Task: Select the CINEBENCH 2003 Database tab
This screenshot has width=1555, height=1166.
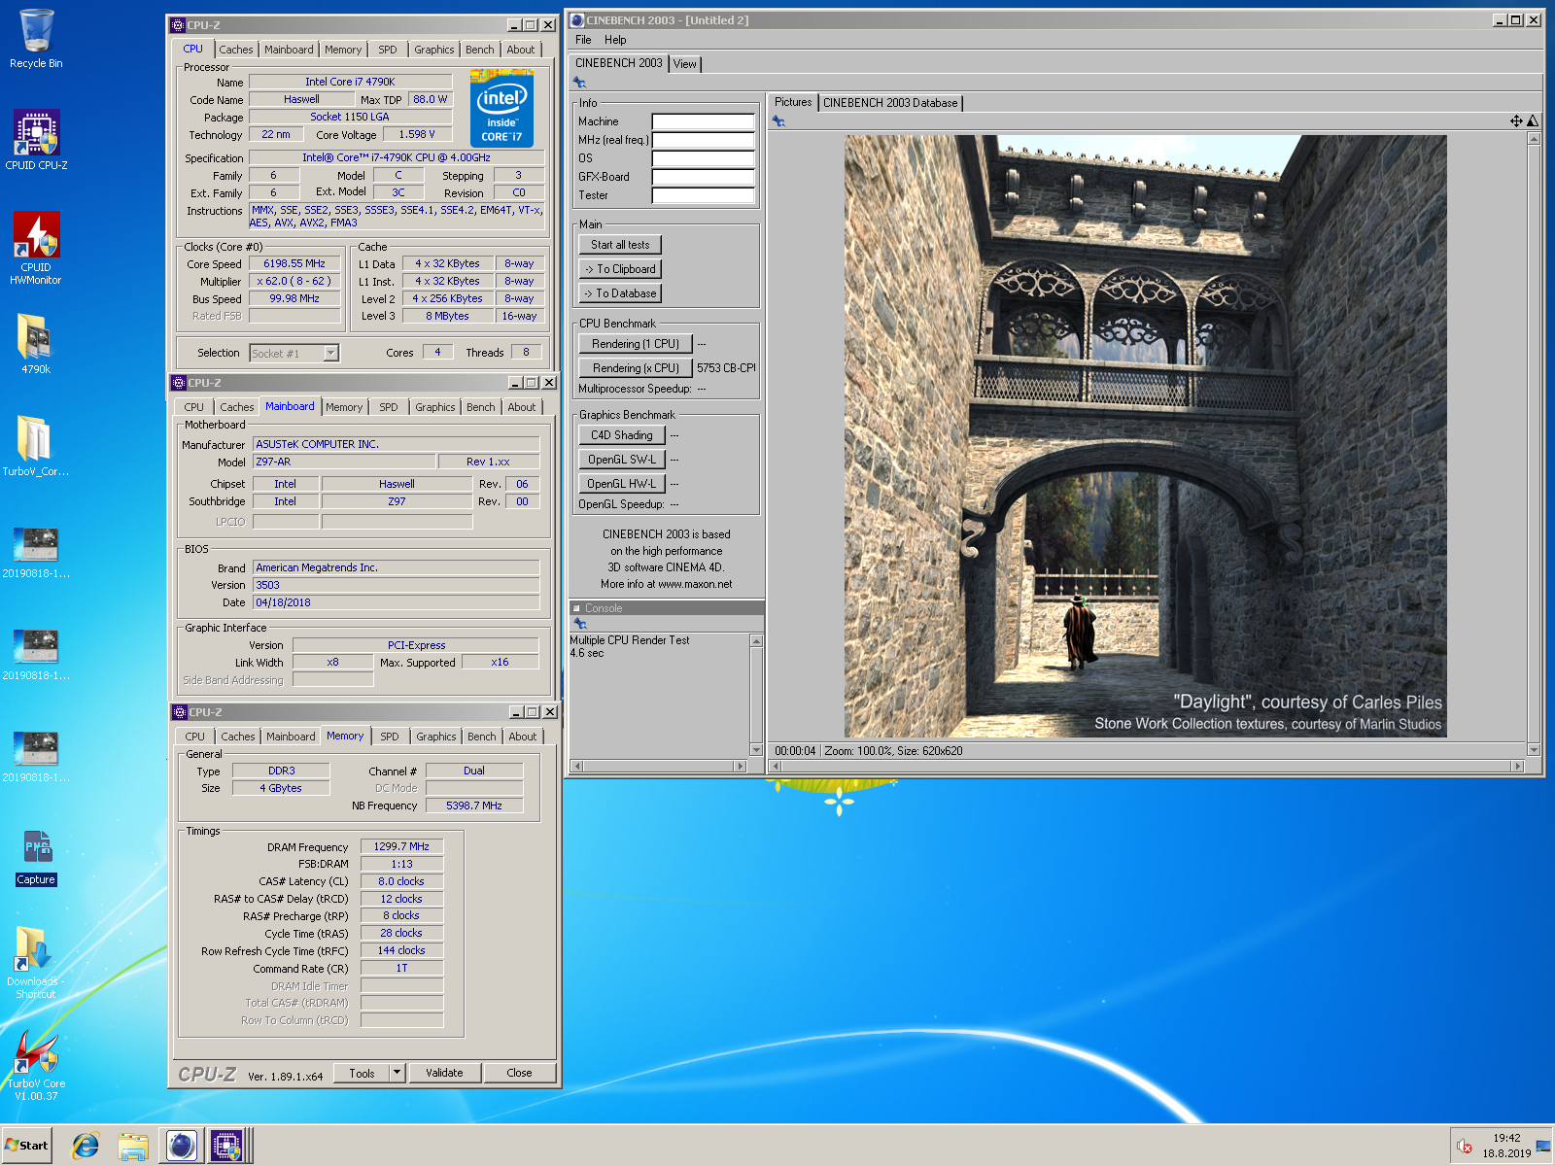Action: coord(890,103)
